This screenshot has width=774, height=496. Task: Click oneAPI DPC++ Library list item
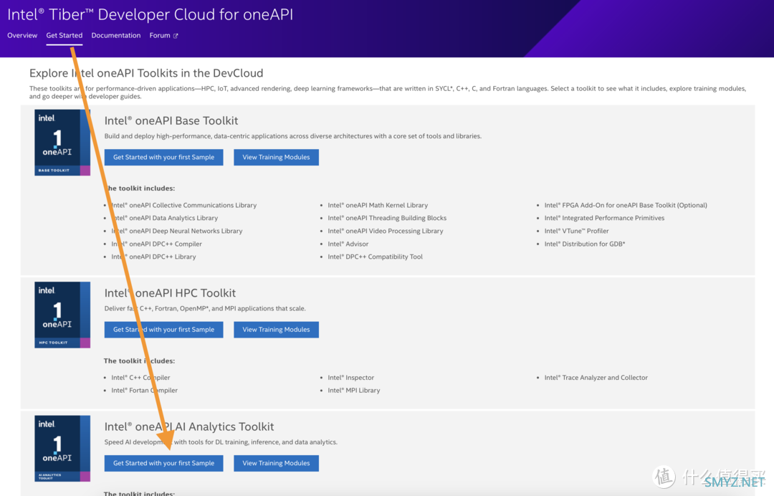pos(153,257)
